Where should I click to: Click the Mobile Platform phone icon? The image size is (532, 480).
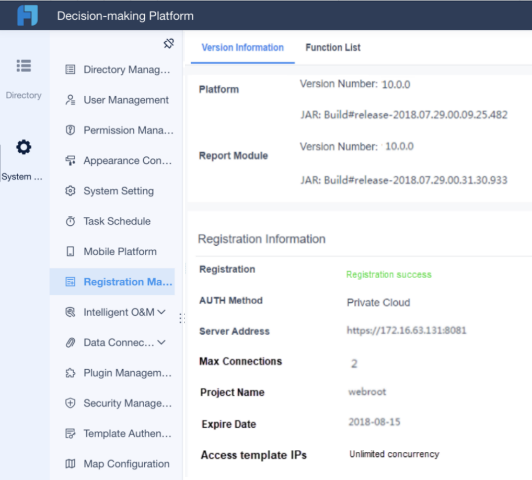(x=70, y=252)
